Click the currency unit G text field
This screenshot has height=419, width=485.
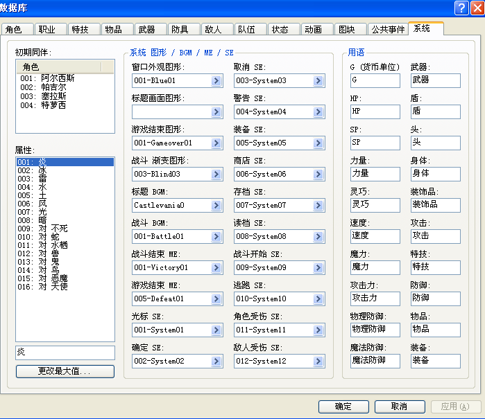tap(375, 80)
